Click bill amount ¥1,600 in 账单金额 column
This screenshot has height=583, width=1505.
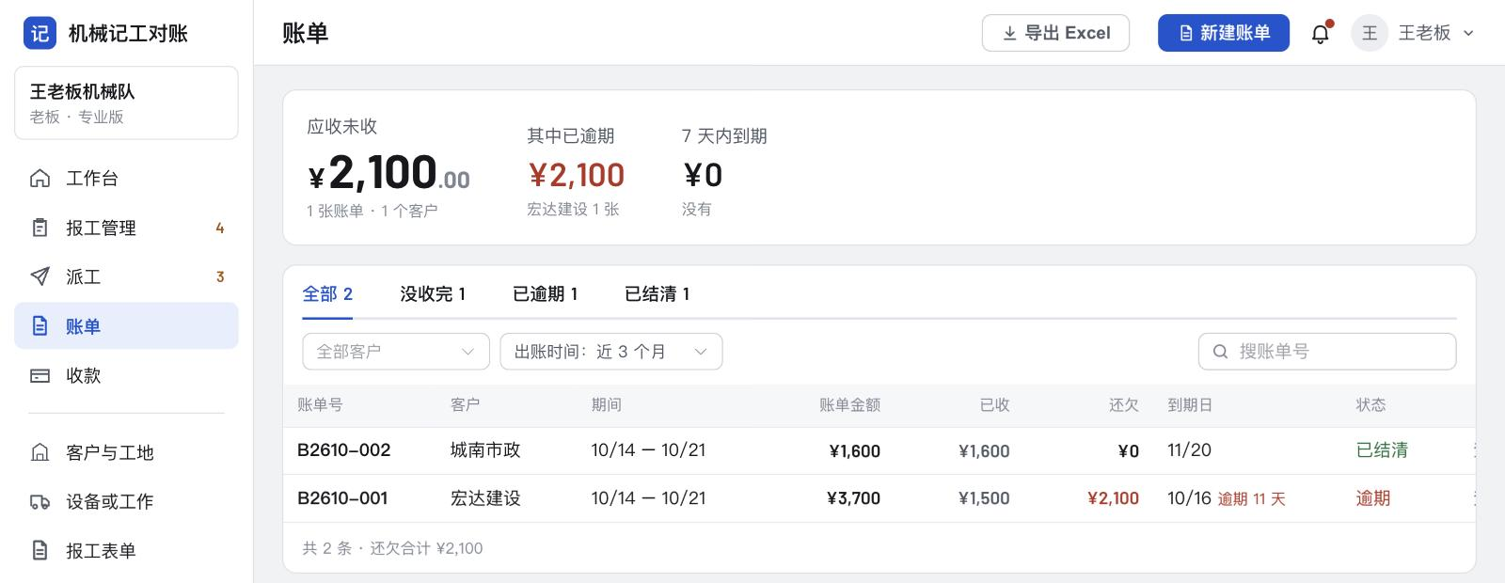pyautogui.click(x=854, y=451)
